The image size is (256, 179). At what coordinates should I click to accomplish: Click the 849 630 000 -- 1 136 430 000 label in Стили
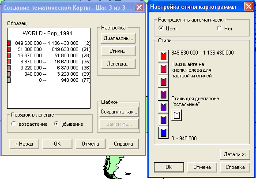click(203, 53)
